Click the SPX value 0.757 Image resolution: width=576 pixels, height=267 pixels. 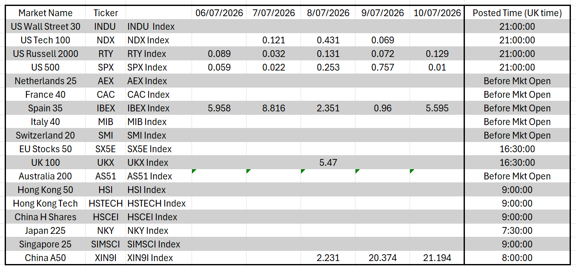pyautogui.click(x=383, y=67)
